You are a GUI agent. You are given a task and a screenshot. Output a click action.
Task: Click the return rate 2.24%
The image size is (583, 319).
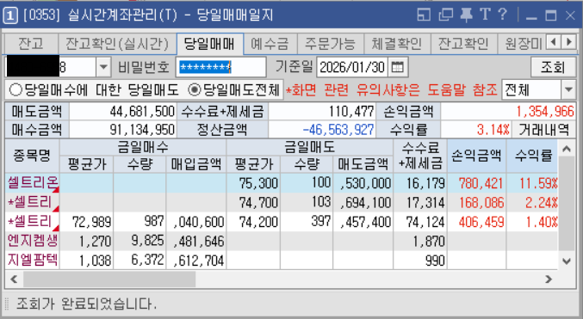(541, 202)
